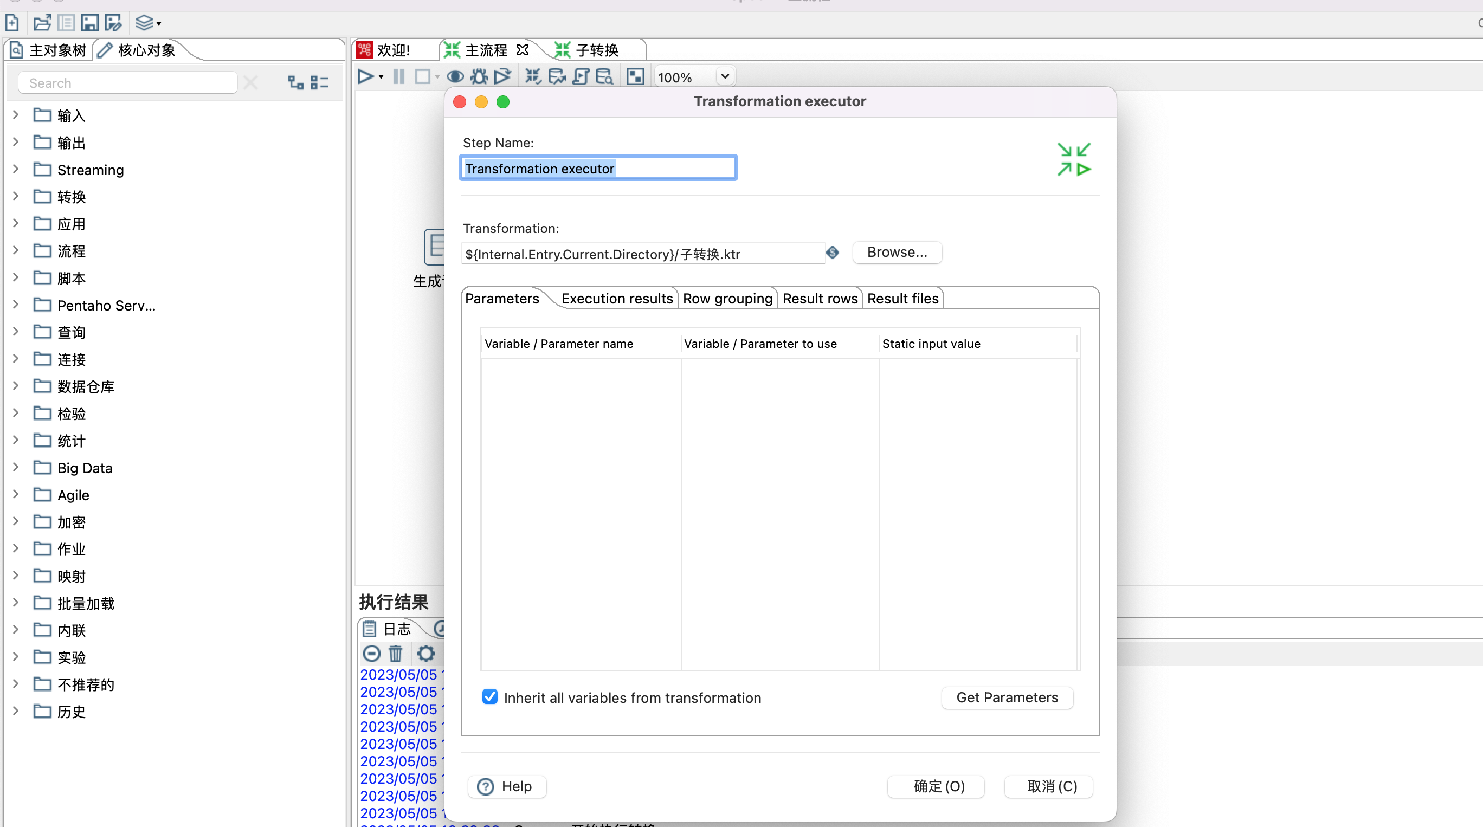
Task: Click the run transformation play icon
Action: click(364, 76)
